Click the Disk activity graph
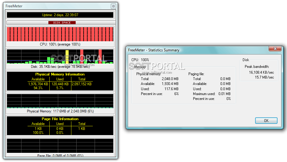 [60, 57]
